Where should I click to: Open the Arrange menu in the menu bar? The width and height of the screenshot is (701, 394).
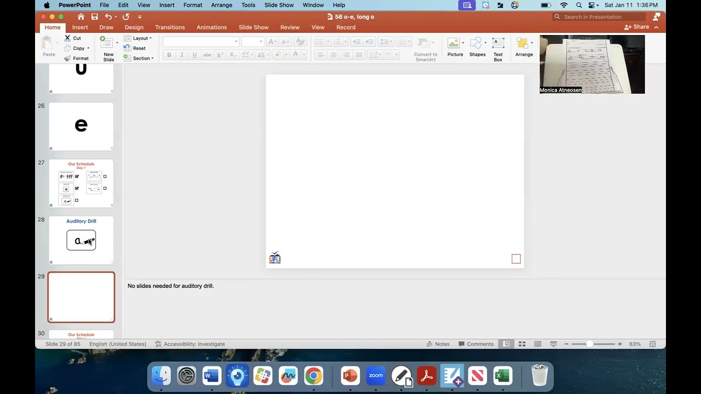click(x=223, y=5)
